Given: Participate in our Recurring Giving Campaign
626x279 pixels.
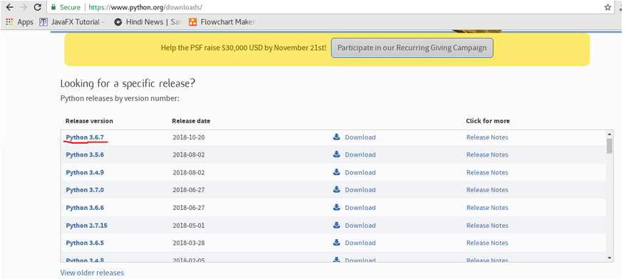Looking at the screenshot, I should [412, 48].
